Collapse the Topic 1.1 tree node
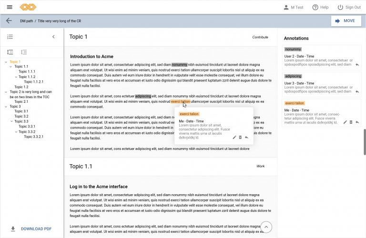Screen dimensions: 366x238 11,67
